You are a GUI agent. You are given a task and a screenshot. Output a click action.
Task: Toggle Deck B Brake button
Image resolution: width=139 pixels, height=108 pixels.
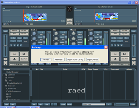(x=115, y=34)
